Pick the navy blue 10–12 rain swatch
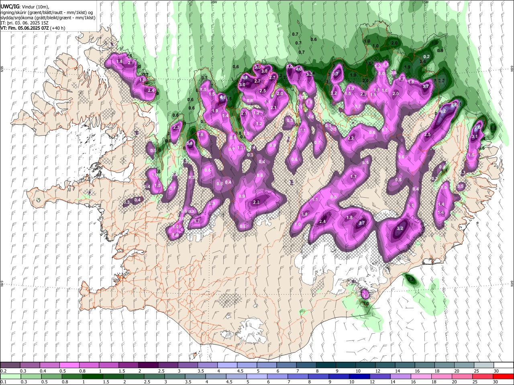Image resolution: width=514 pixels, height=385 pixels. 359,376
